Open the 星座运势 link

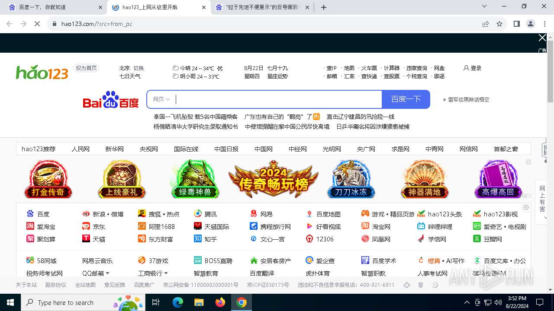277,76
